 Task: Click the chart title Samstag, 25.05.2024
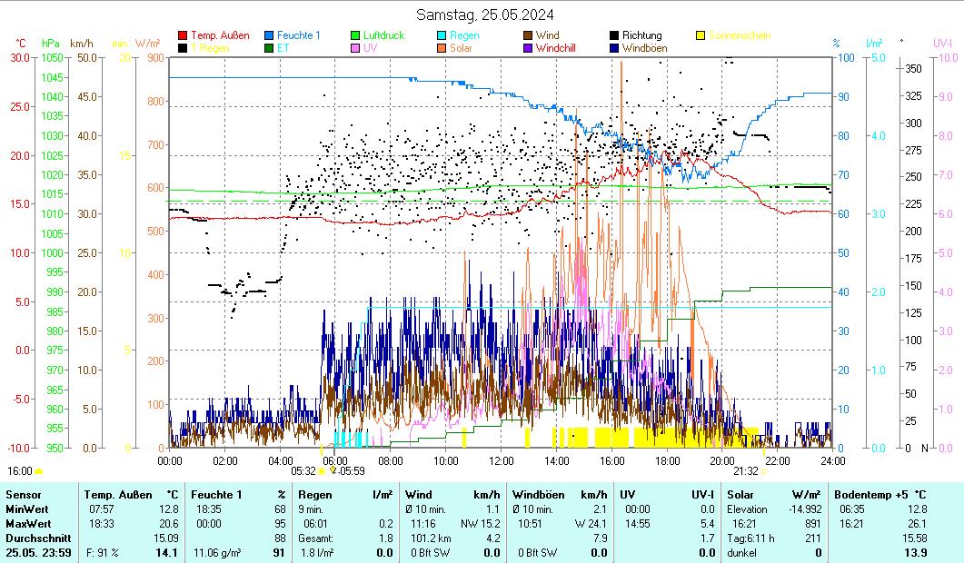tap(485, 15)
